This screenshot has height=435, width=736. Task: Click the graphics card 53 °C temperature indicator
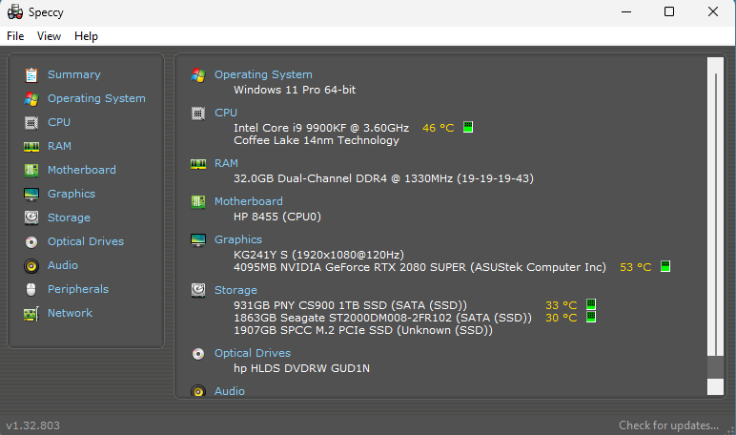(x=665, y=266)
